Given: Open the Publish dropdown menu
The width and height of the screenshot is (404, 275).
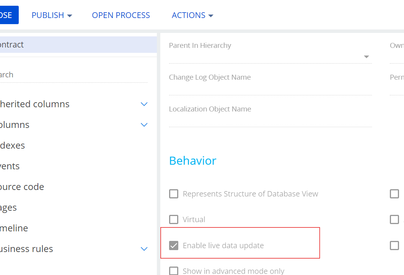Looking at the screenshot, I should tap(52, 15).
